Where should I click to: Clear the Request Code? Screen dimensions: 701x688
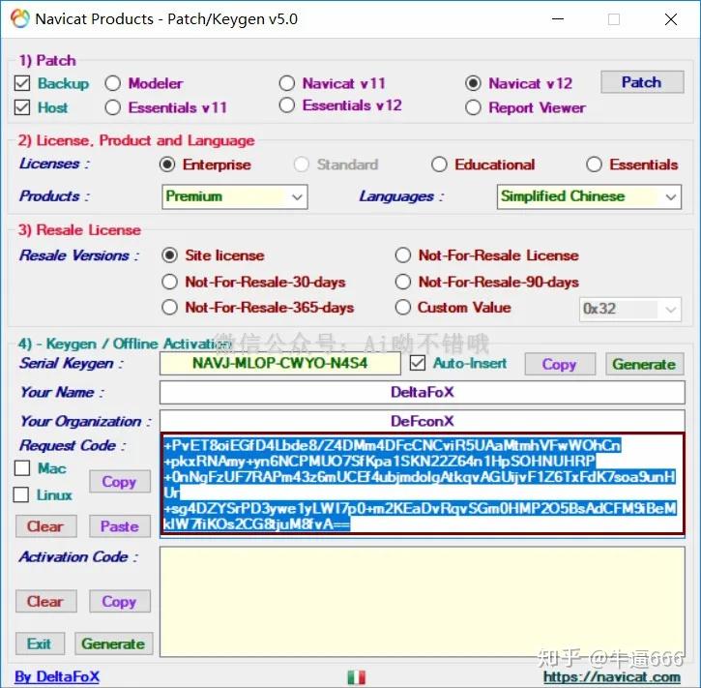(45, 526)
